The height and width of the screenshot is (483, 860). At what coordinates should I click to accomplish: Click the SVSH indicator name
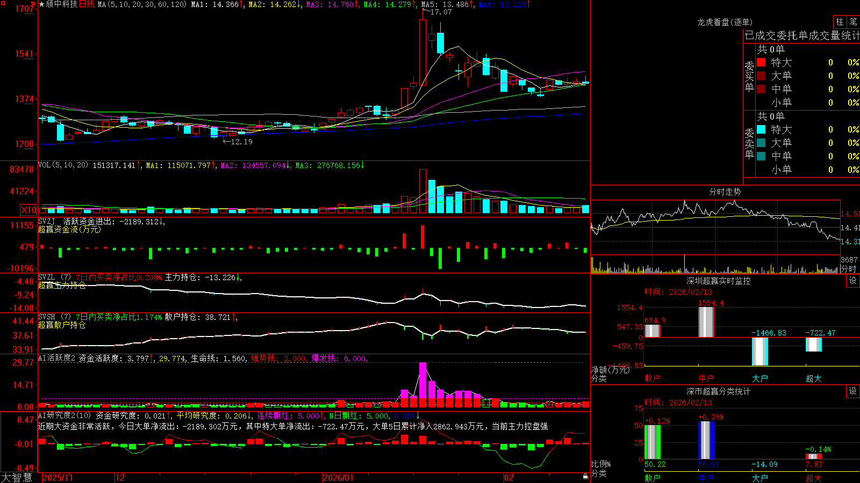47,317
